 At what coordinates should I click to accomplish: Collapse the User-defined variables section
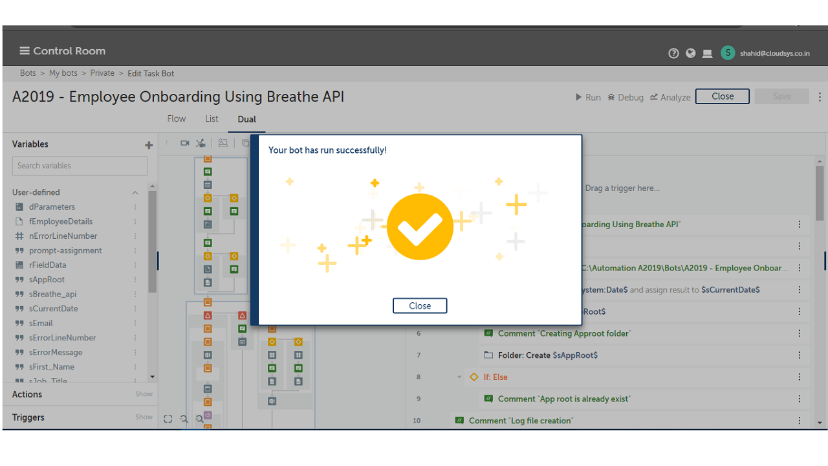[135, 192]
